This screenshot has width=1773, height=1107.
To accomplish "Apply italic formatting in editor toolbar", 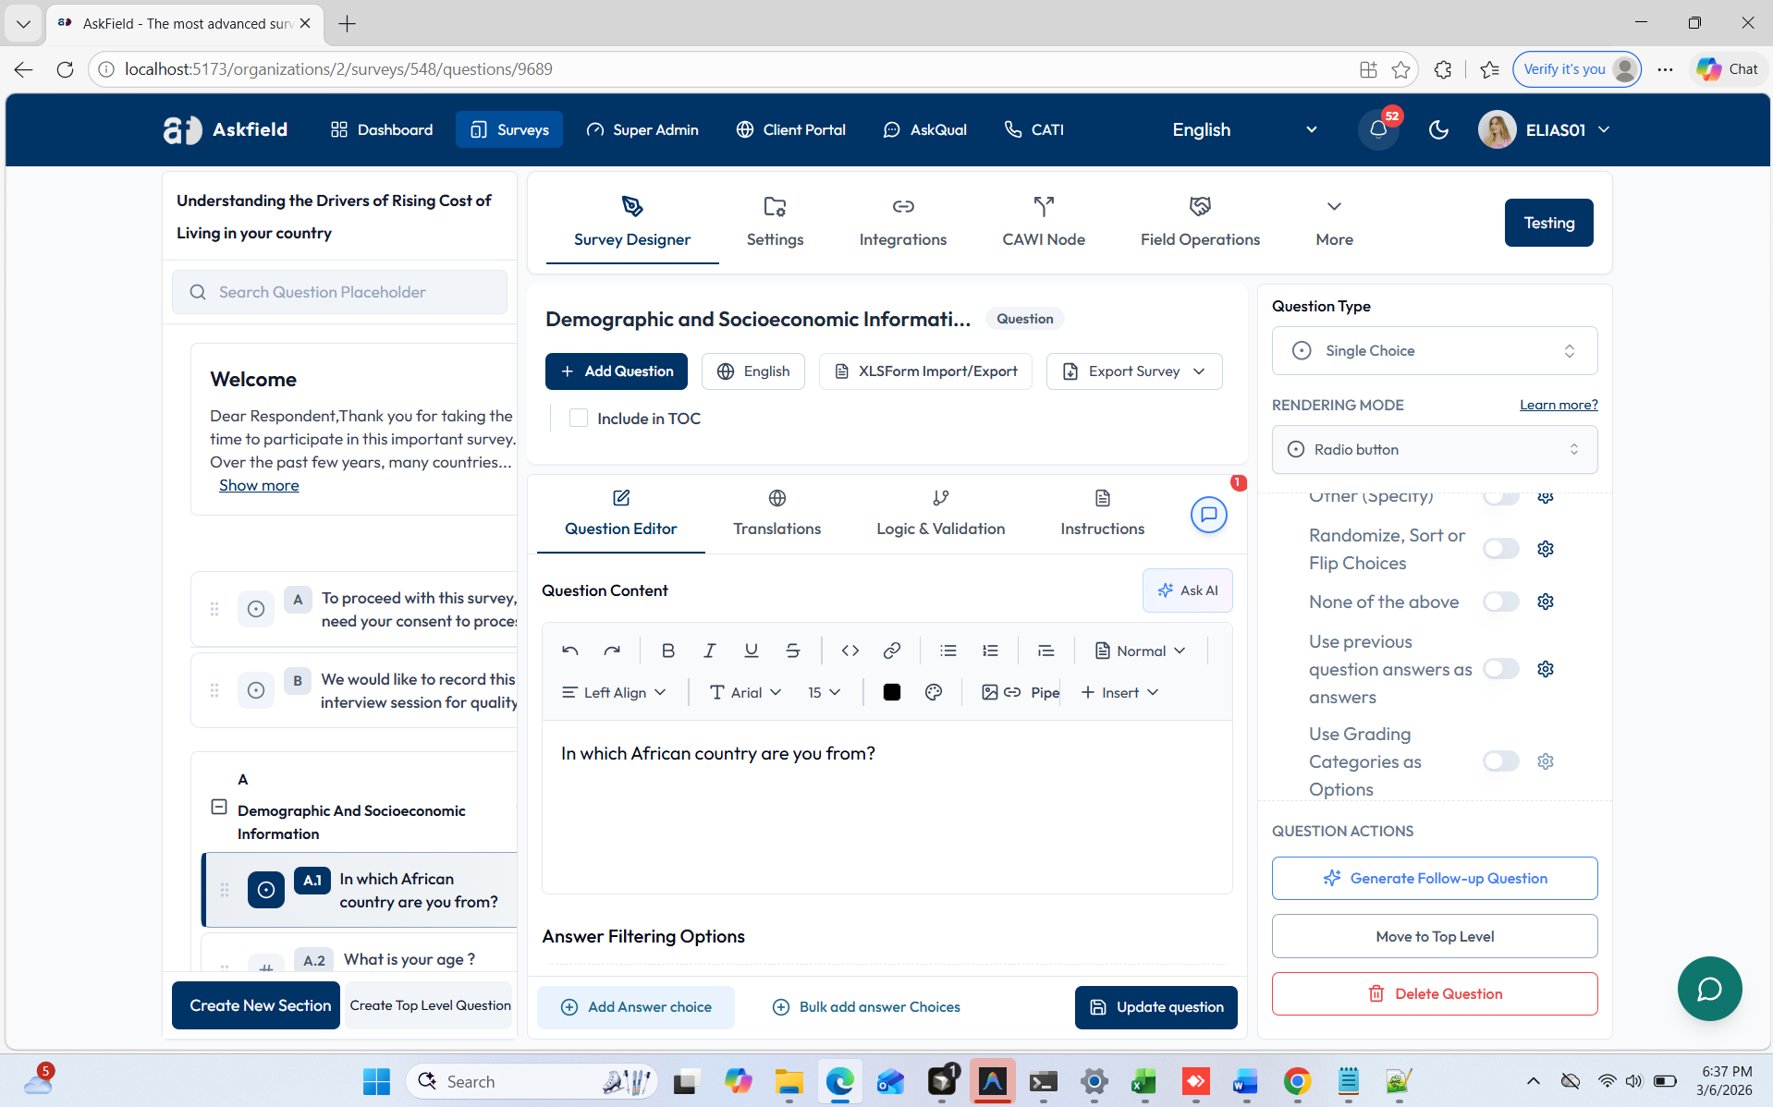I will [709, 651].
